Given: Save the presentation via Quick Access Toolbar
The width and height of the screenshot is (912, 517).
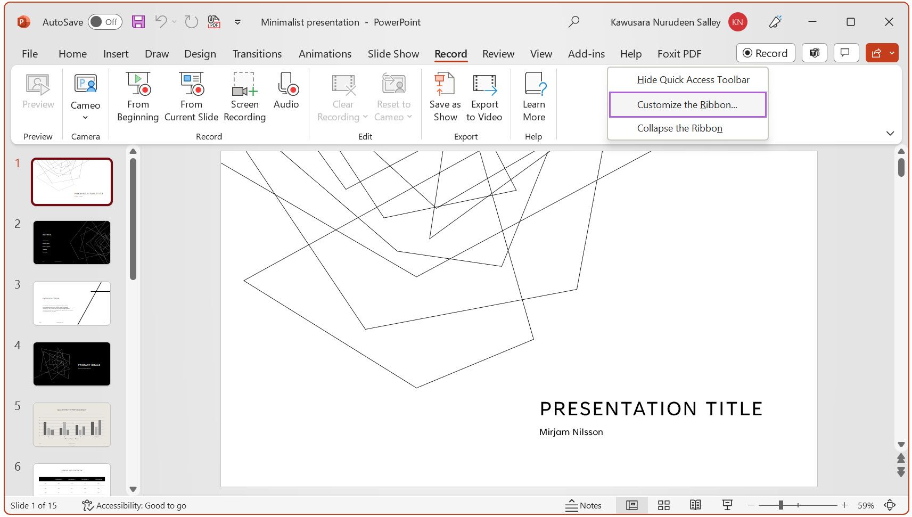Looking at the screenshot, I should click(x=138, y=22).
